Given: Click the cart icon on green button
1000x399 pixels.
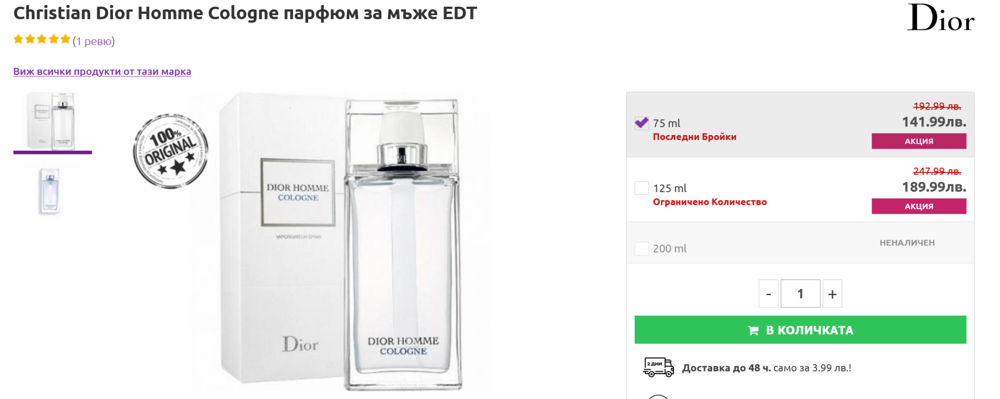Looking at the screenshot, I should click(x=753, y=331).
